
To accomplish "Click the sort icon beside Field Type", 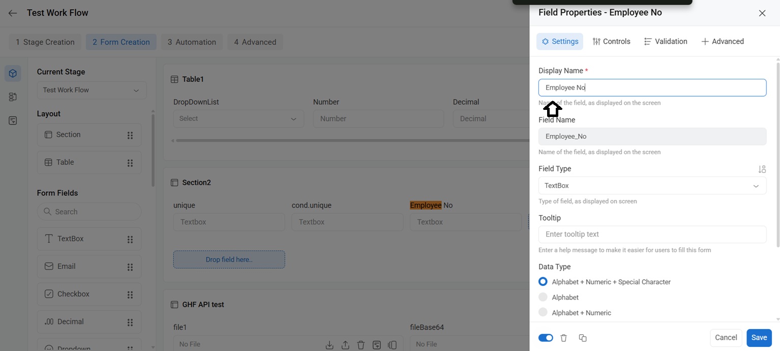I will point(762,169).
